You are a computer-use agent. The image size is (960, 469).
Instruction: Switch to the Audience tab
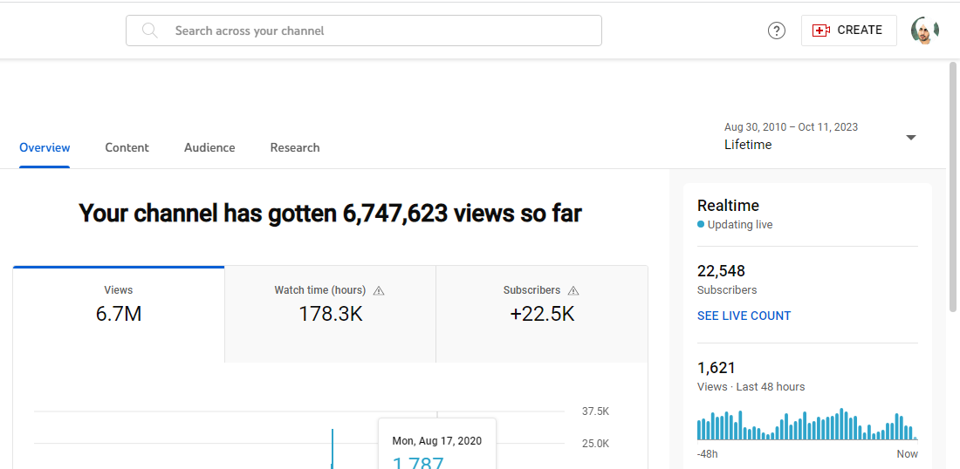209,147
